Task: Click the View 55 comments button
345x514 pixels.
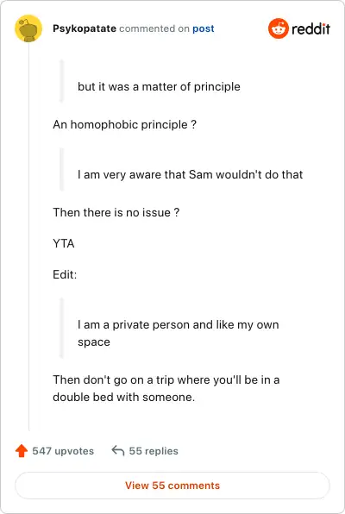Action: [172, 486]
